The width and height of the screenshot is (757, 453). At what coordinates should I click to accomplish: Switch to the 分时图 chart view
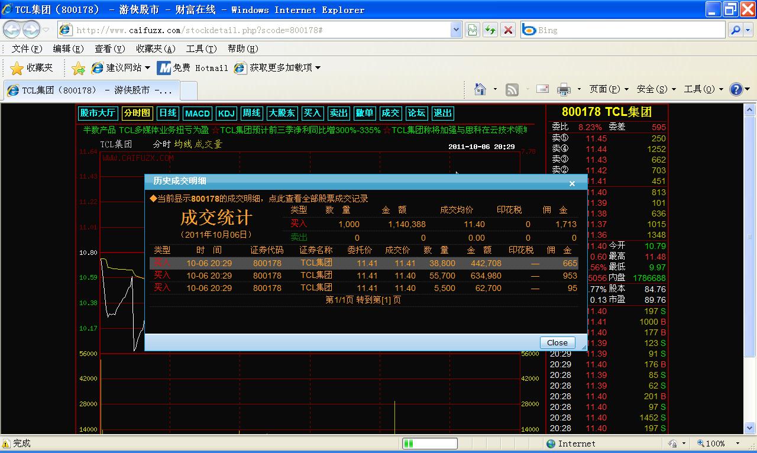[137, 113]
